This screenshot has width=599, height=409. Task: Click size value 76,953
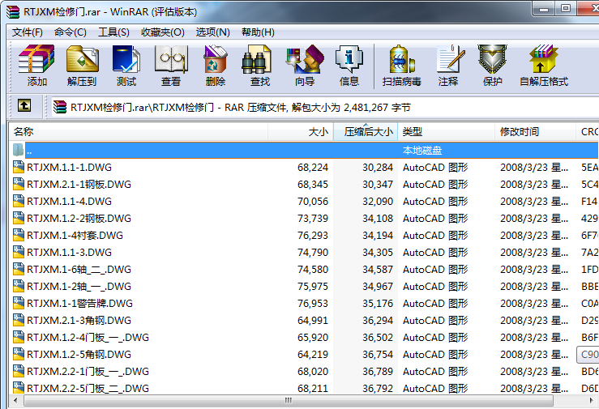(313, 304)
